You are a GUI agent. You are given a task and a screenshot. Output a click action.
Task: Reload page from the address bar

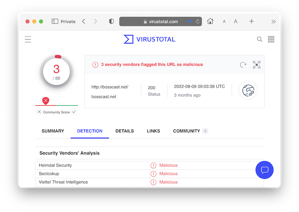coord(198,21)
